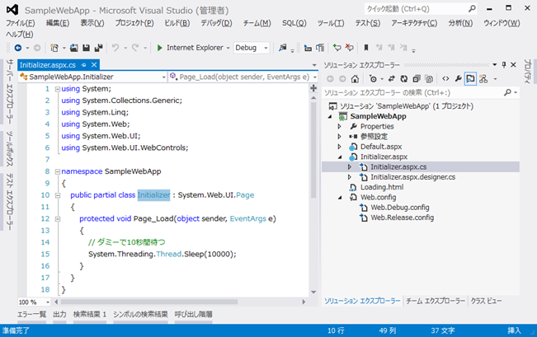Image resolution: width=537 pixels, height=337 pixels.
Task: Select Web.Release.config in the tree
Action: point(402,218)
